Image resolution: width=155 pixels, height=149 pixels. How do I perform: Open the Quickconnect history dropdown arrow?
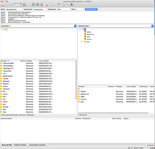100,9
